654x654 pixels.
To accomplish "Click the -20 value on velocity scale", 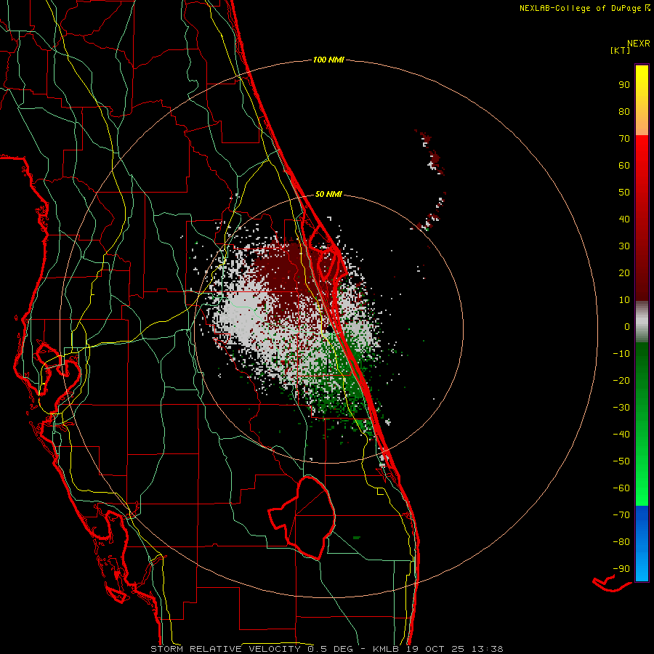I will click(x=621, y=380).
